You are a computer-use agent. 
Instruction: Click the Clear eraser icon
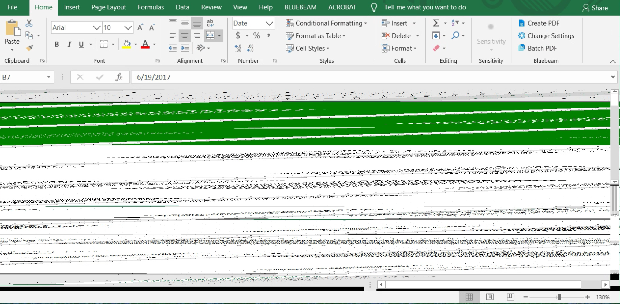436,48
